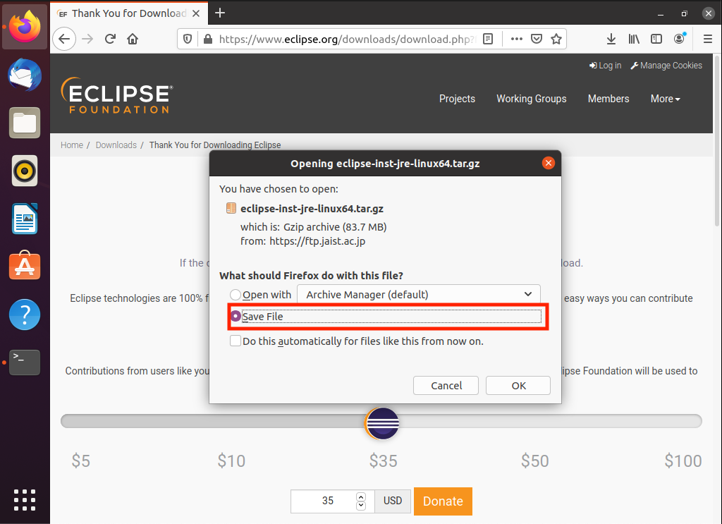Expand Archive Manager application dropdown
The width and height of the screenshot is (722, 524).
click(x=419, y=294)
